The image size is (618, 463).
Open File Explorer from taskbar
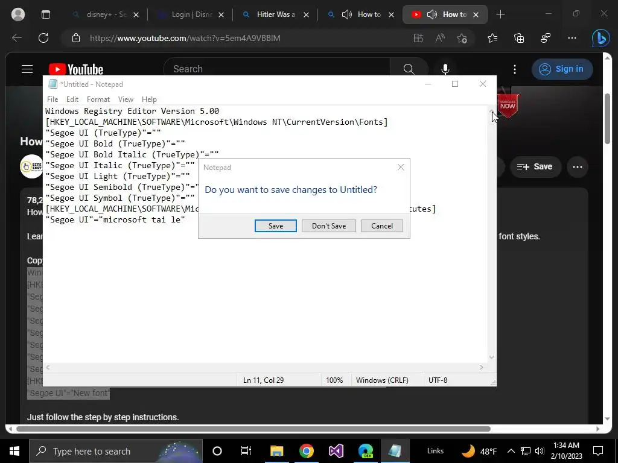point(276,451)
